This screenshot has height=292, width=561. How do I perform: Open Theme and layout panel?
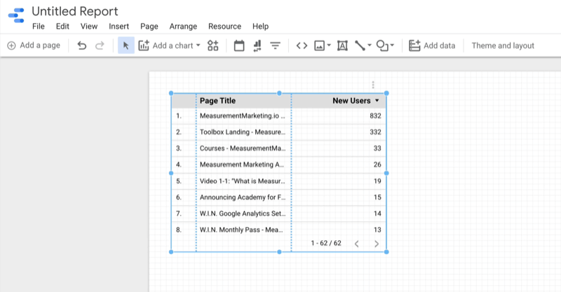click(x=503, y=46)
